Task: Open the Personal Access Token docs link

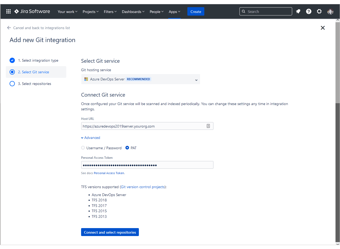Action: (x=109, y=173)
